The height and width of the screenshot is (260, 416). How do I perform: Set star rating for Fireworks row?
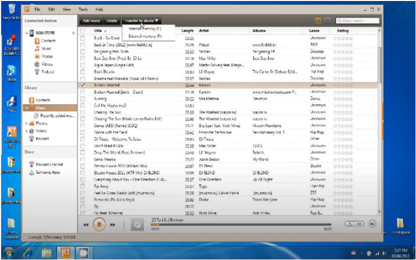tap(343, 200)
